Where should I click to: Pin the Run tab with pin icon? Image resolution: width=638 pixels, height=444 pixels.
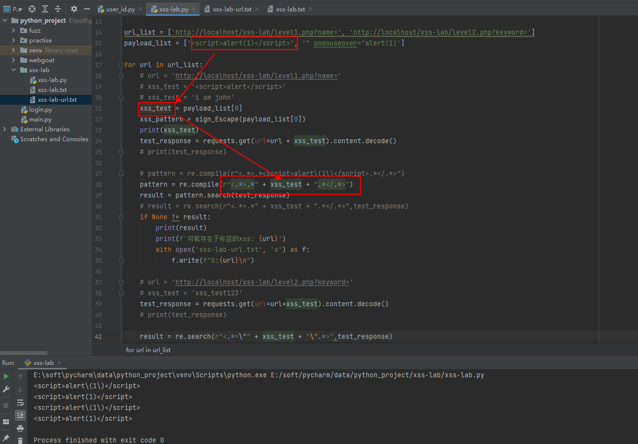coord(6,438)
